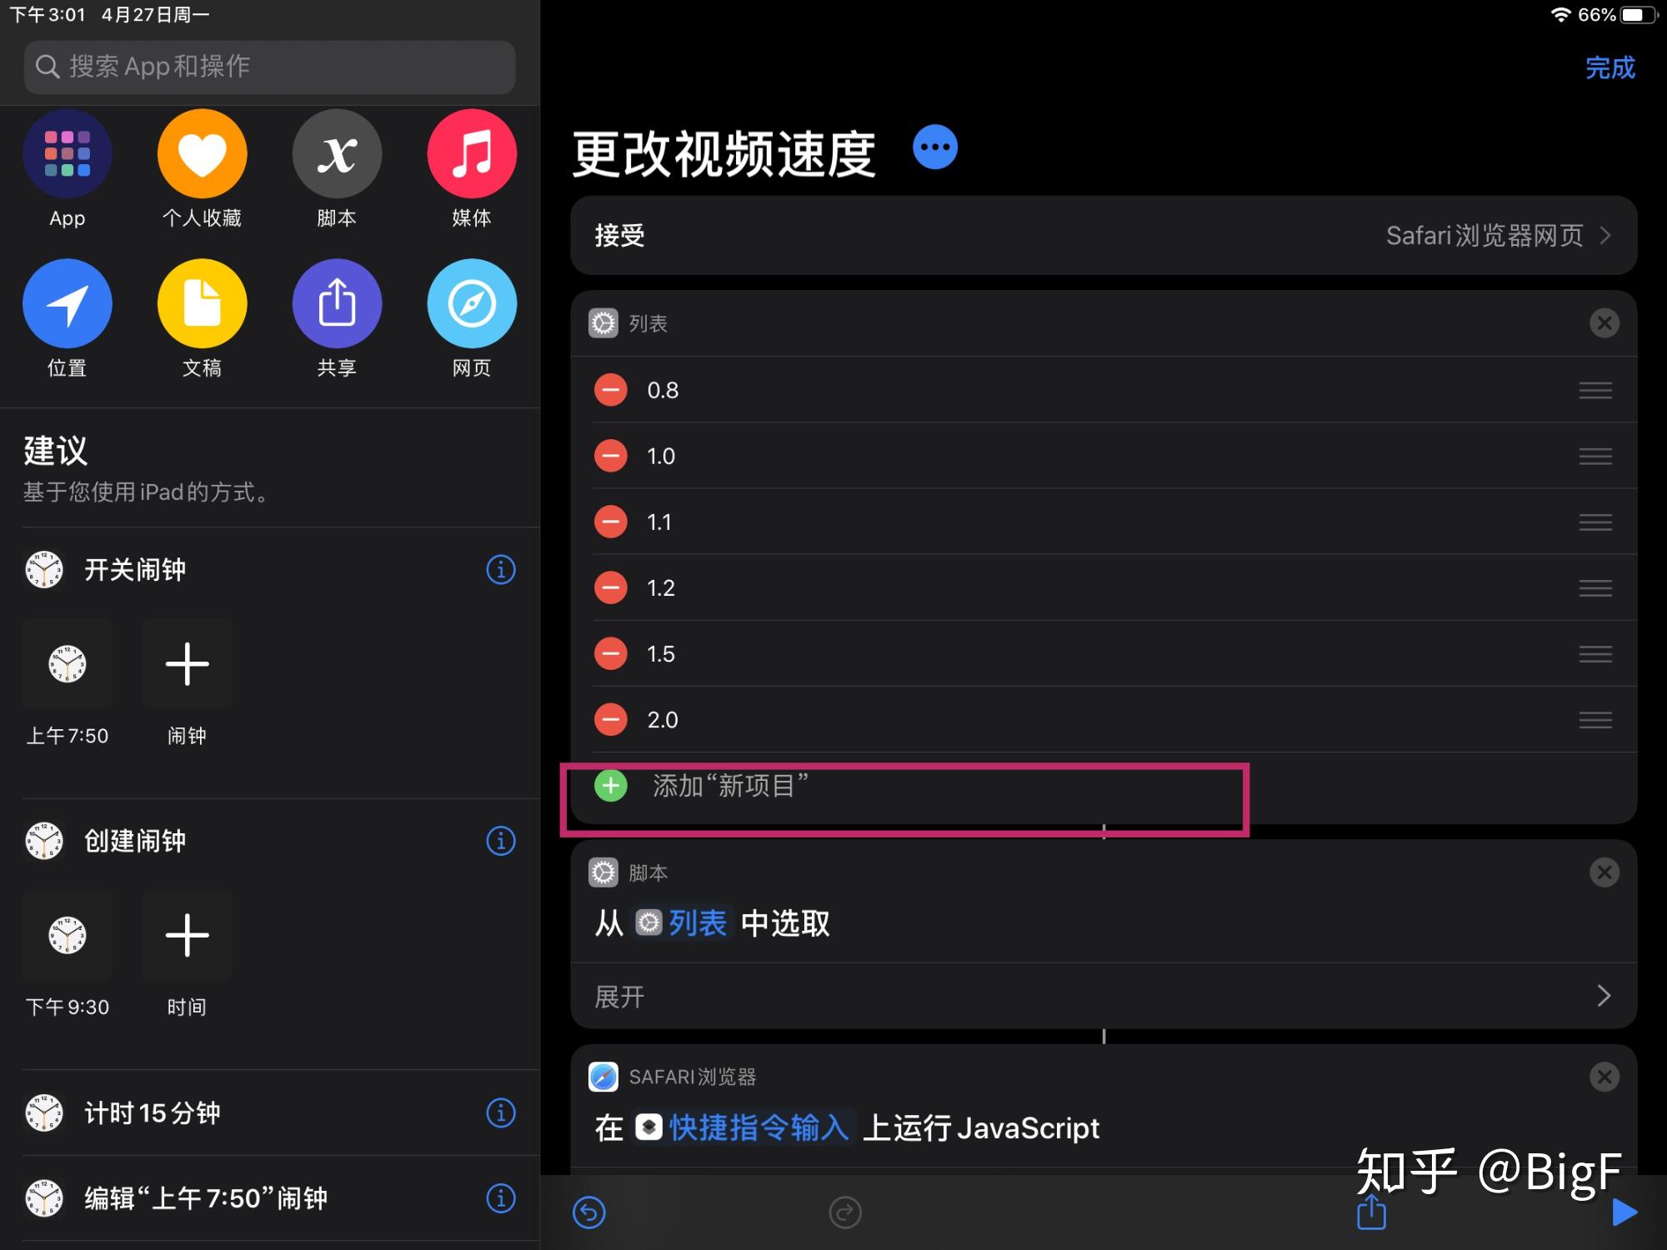Undo the last edit

(x=589, y=1212)
